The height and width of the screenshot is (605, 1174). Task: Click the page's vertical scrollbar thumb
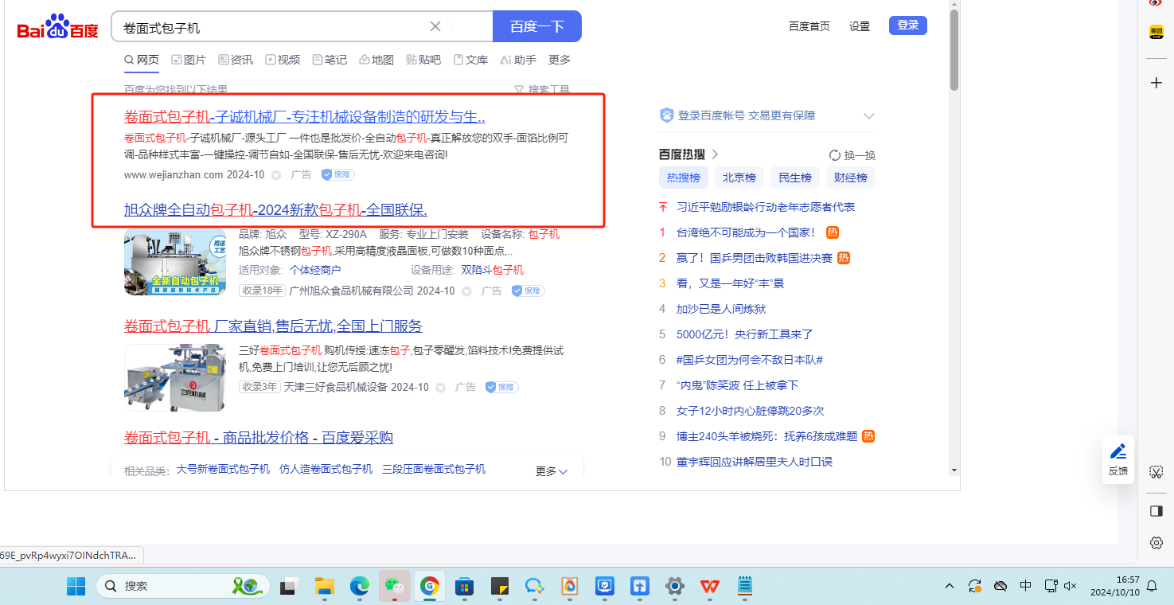(954, 49)
